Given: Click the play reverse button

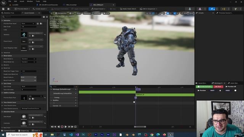Looking at the screenshot, I should (x=58, y=127).
